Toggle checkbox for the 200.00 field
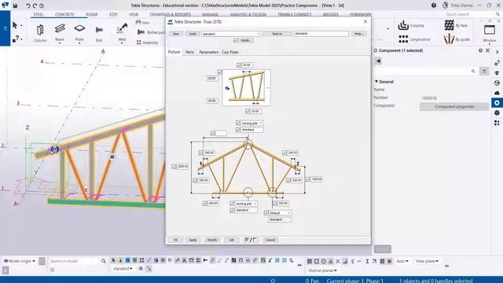The height and width of the screenshot is (283, 503). coord(274,204)
